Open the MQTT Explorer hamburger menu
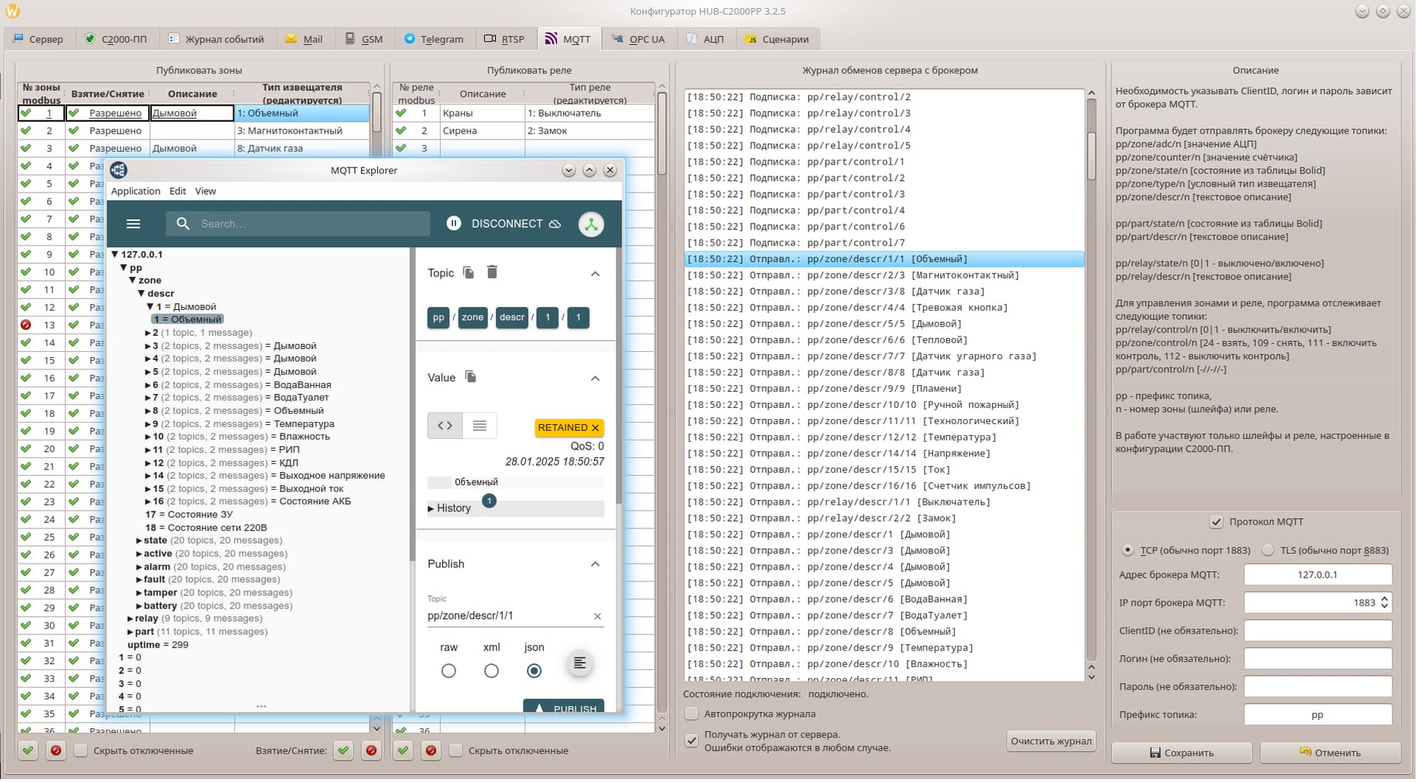The image size is (1417, 782). click(133, 224)
